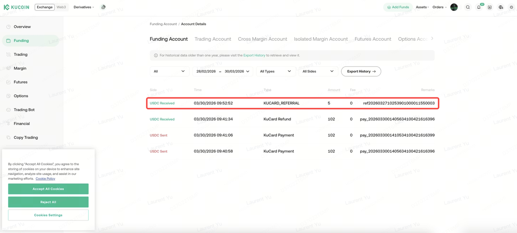Open the search icon in header

click(468, 7)
